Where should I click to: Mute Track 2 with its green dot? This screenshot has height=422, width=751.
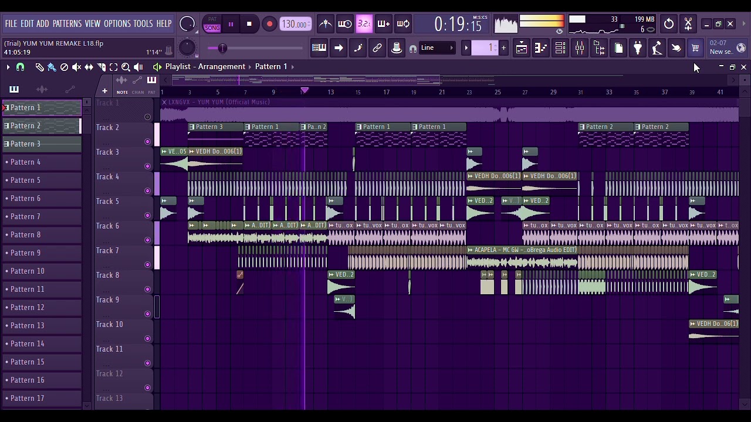click(147, 141)
